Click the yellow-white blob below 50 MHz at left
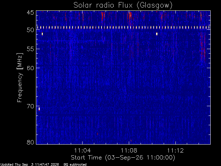 (x=42, y=34)
